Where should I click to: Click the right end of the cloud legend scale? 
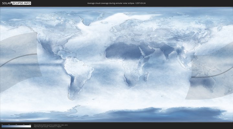[30, 126]
